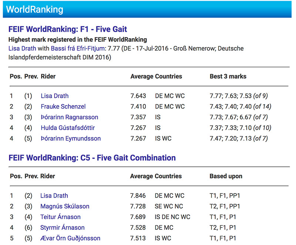Open Magnús Skúlason rider link
Image resolution: width=296 pixels, height=245 pixels.
tap(65, 206)
